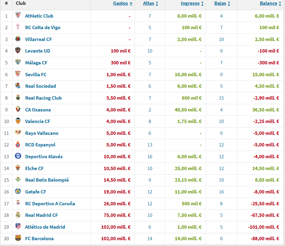The width and height of the screenshot is (285, 246).
Task: Click FC Barcelona's -88,00 mill. € balance
Action: [265, 239]
